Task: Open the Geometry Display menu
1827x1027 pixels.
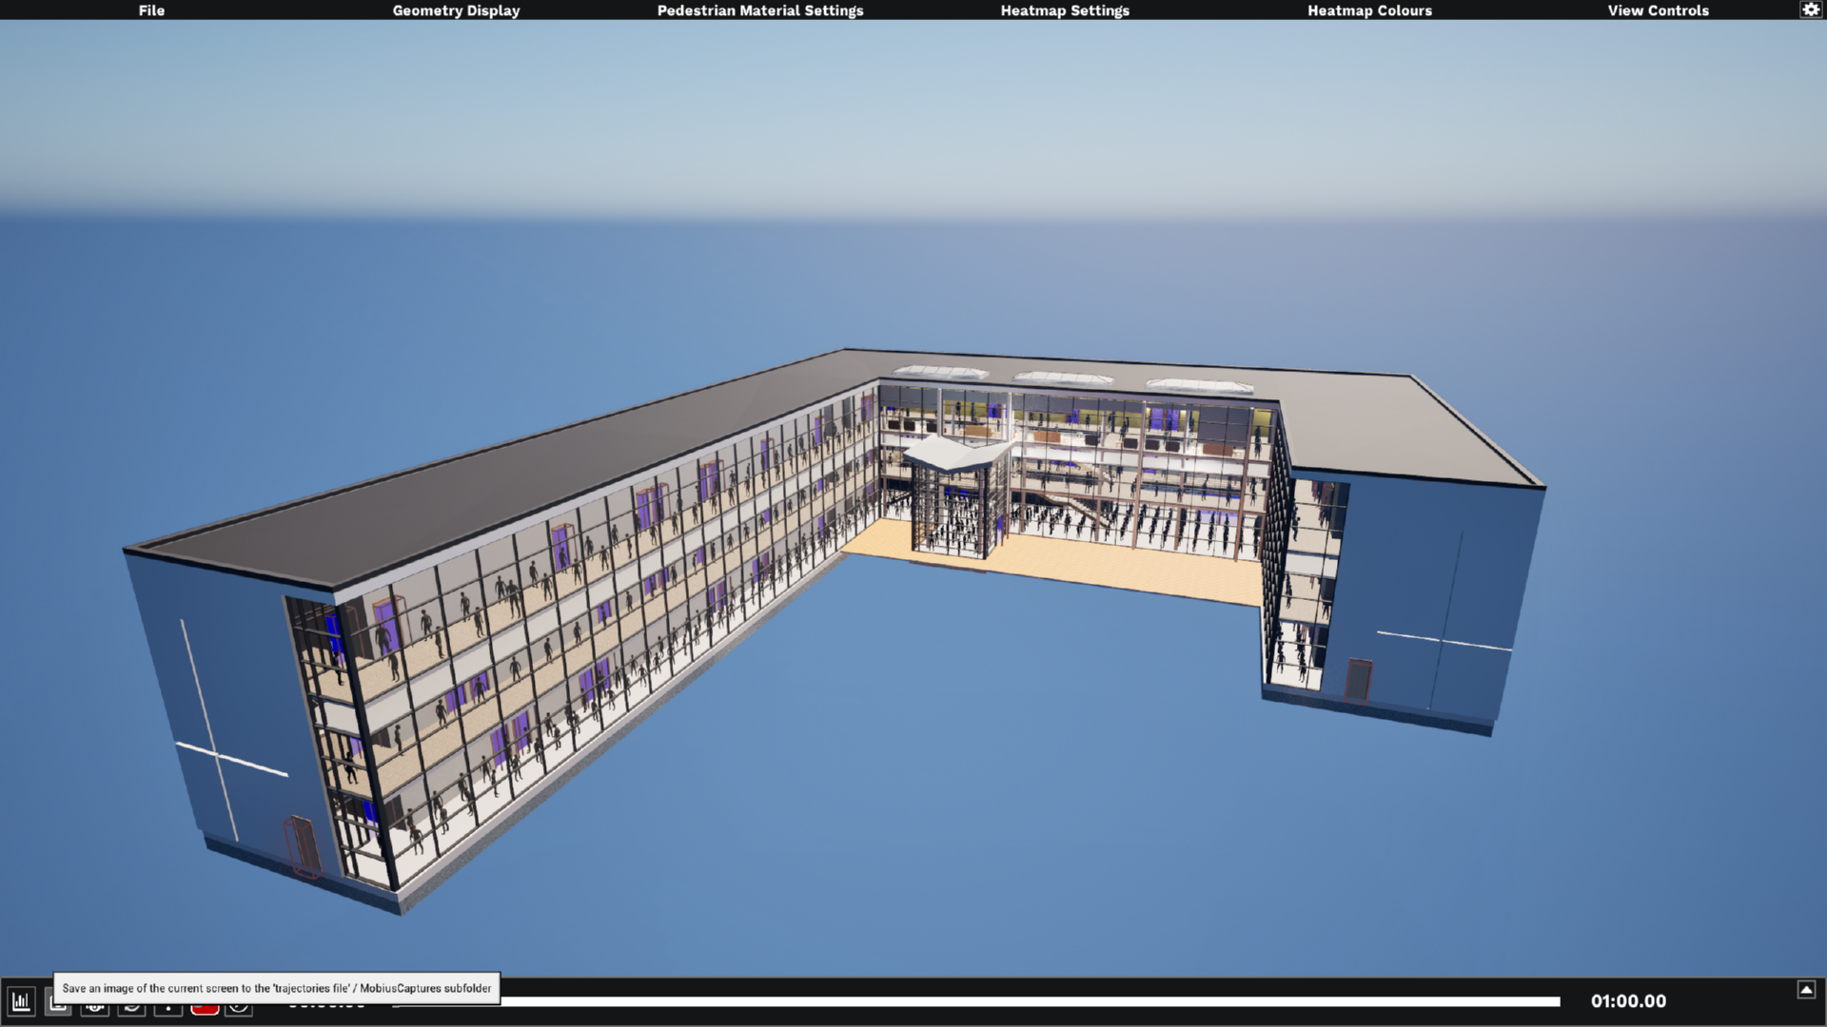Action: (x=456, y=10)
